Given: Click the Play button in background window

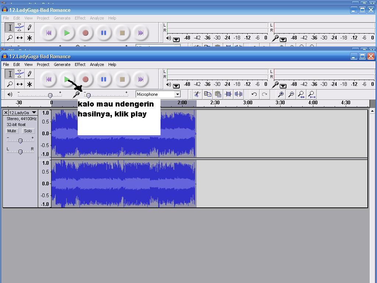Looking at the screenshot, I should click(67, 33).
